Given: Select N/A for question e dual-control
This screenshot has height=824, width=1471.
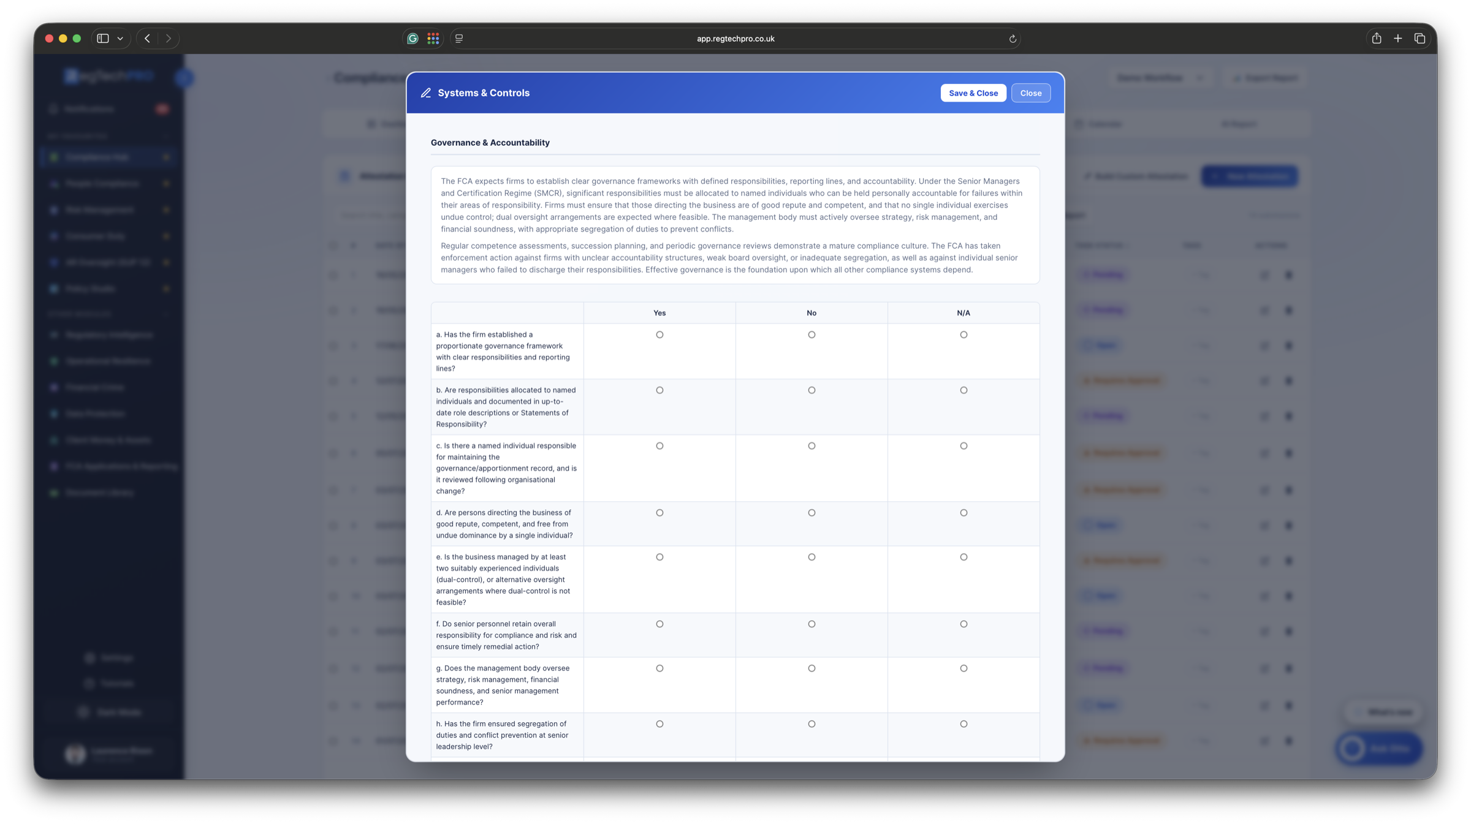Looking at the screenshot, I should tap(964, 557).
